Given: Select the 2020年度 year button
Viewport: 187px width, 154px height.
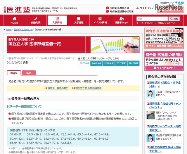Looking at the screenshot, I should (84, 63).
